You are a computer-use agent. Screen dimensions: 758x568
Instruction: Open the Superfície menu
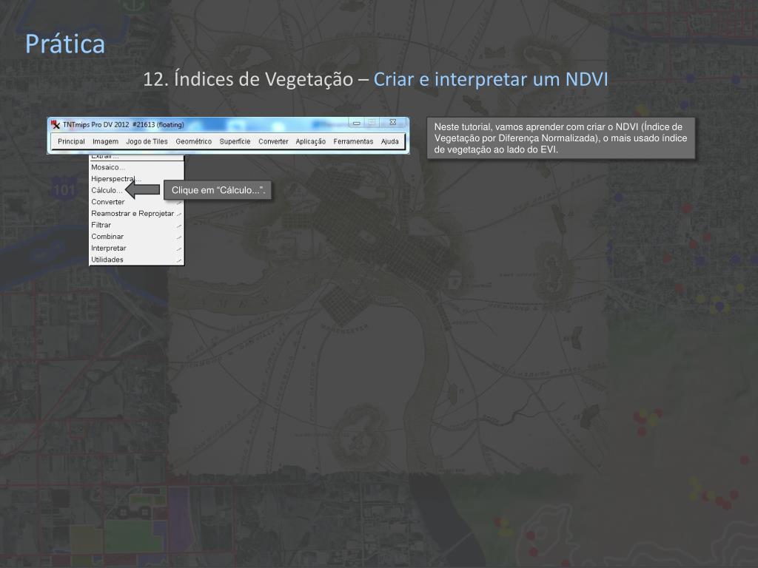tap(235, 141)
